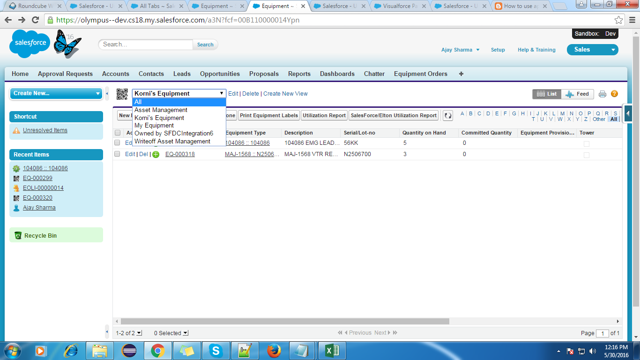Open the Ajay Sharma user menu
Image resolution: width=640 pixels, height=360 pixels.
coord(460,50)
